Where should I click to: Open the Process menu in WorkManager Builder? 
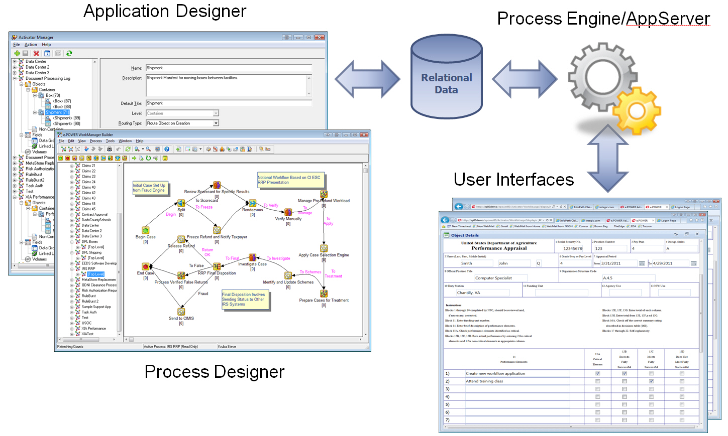pos(96,141)
